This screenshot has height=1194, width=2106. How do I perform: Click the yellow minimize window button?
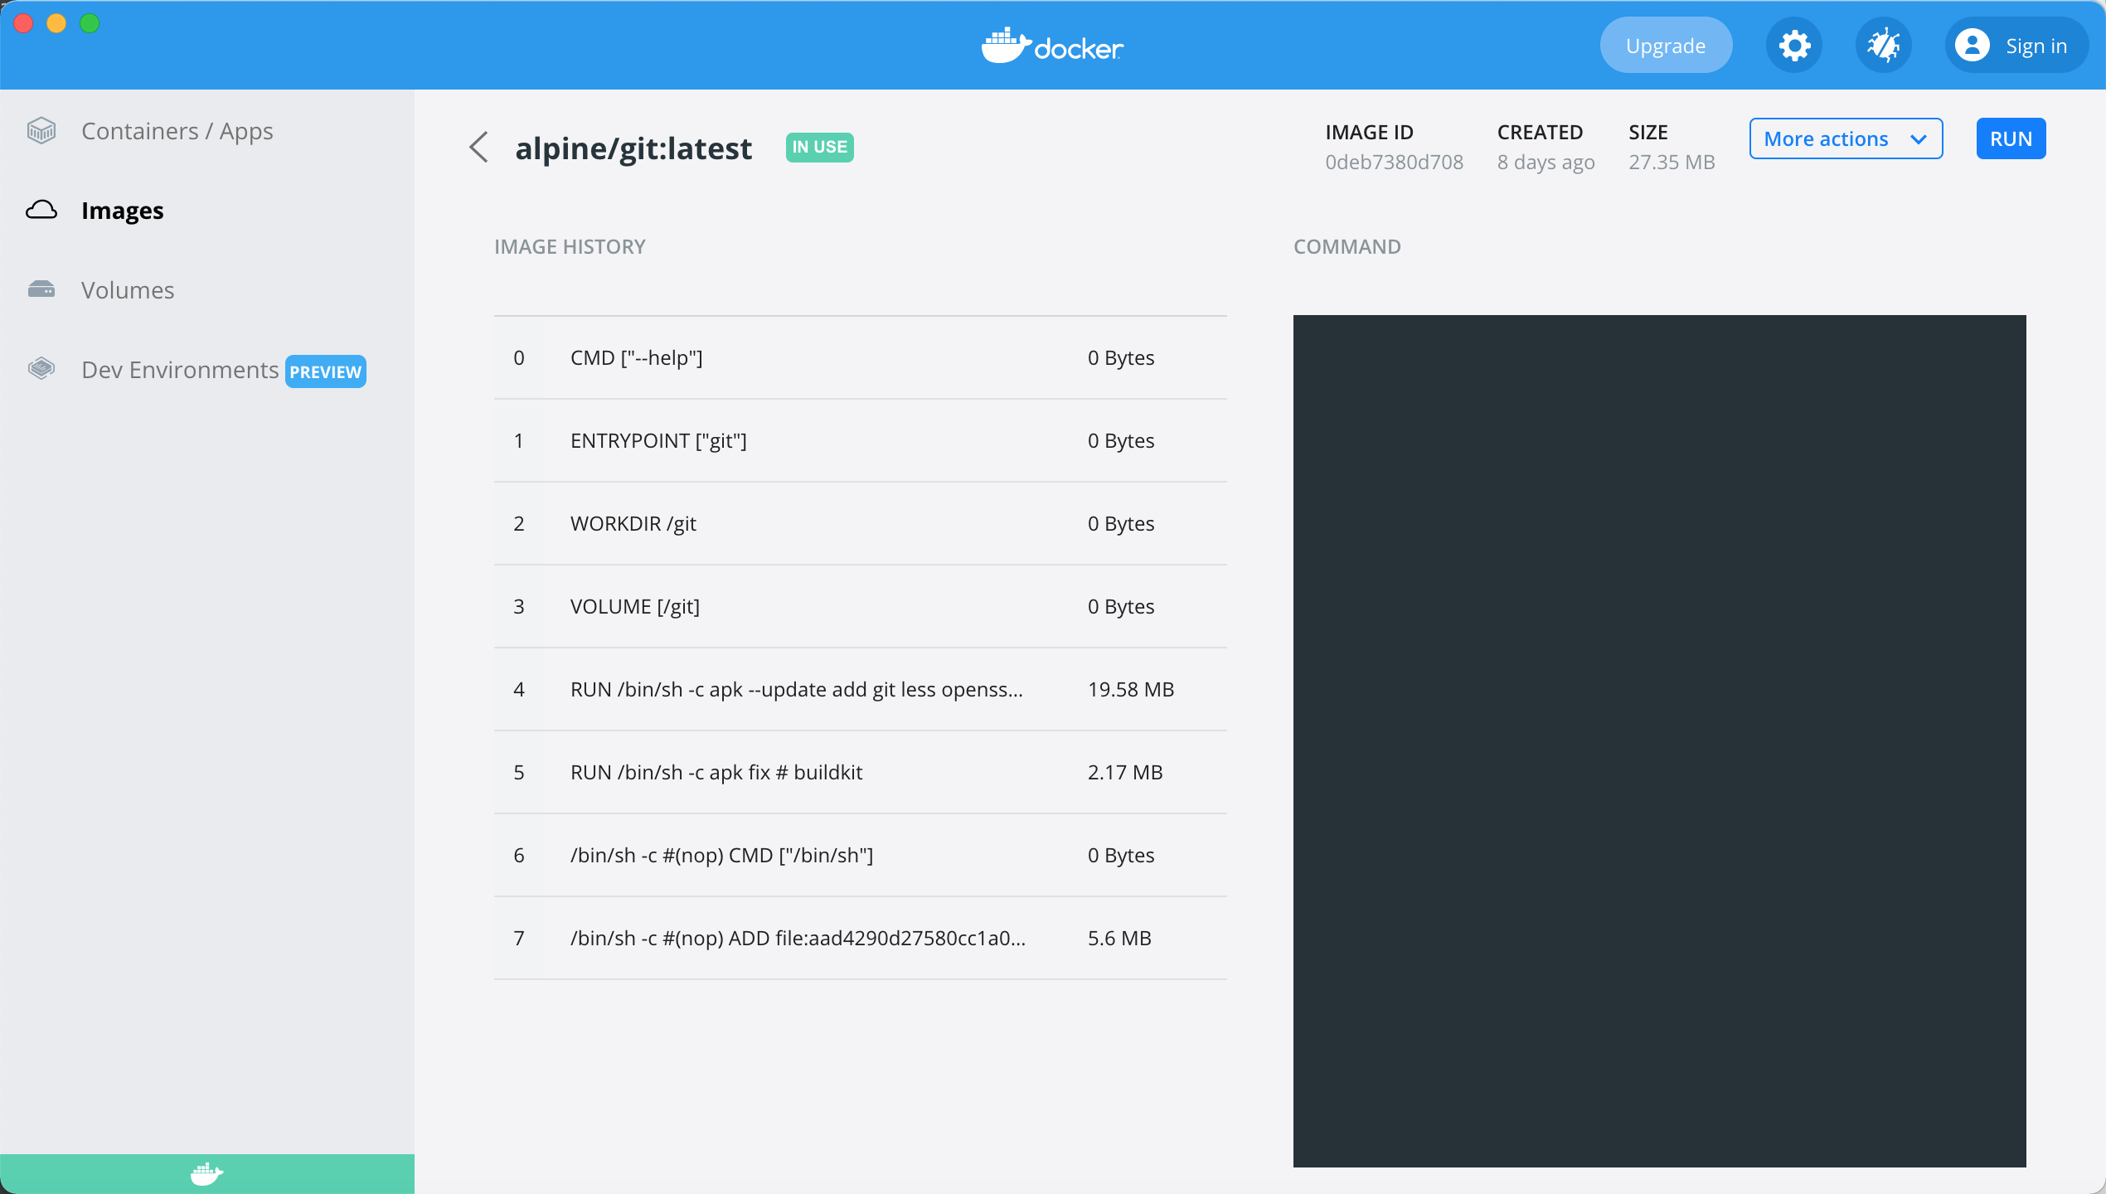(x=56, y=23)
